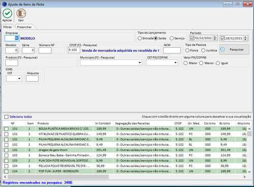
Task: Expand the CST PIS/COFINS dropdown
Action: pos(175,63)
